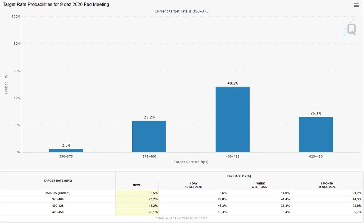Screen dimensions: 364x223
Task: Click the 2.5% data label above the bar
Action: click(x=66, y=145)
